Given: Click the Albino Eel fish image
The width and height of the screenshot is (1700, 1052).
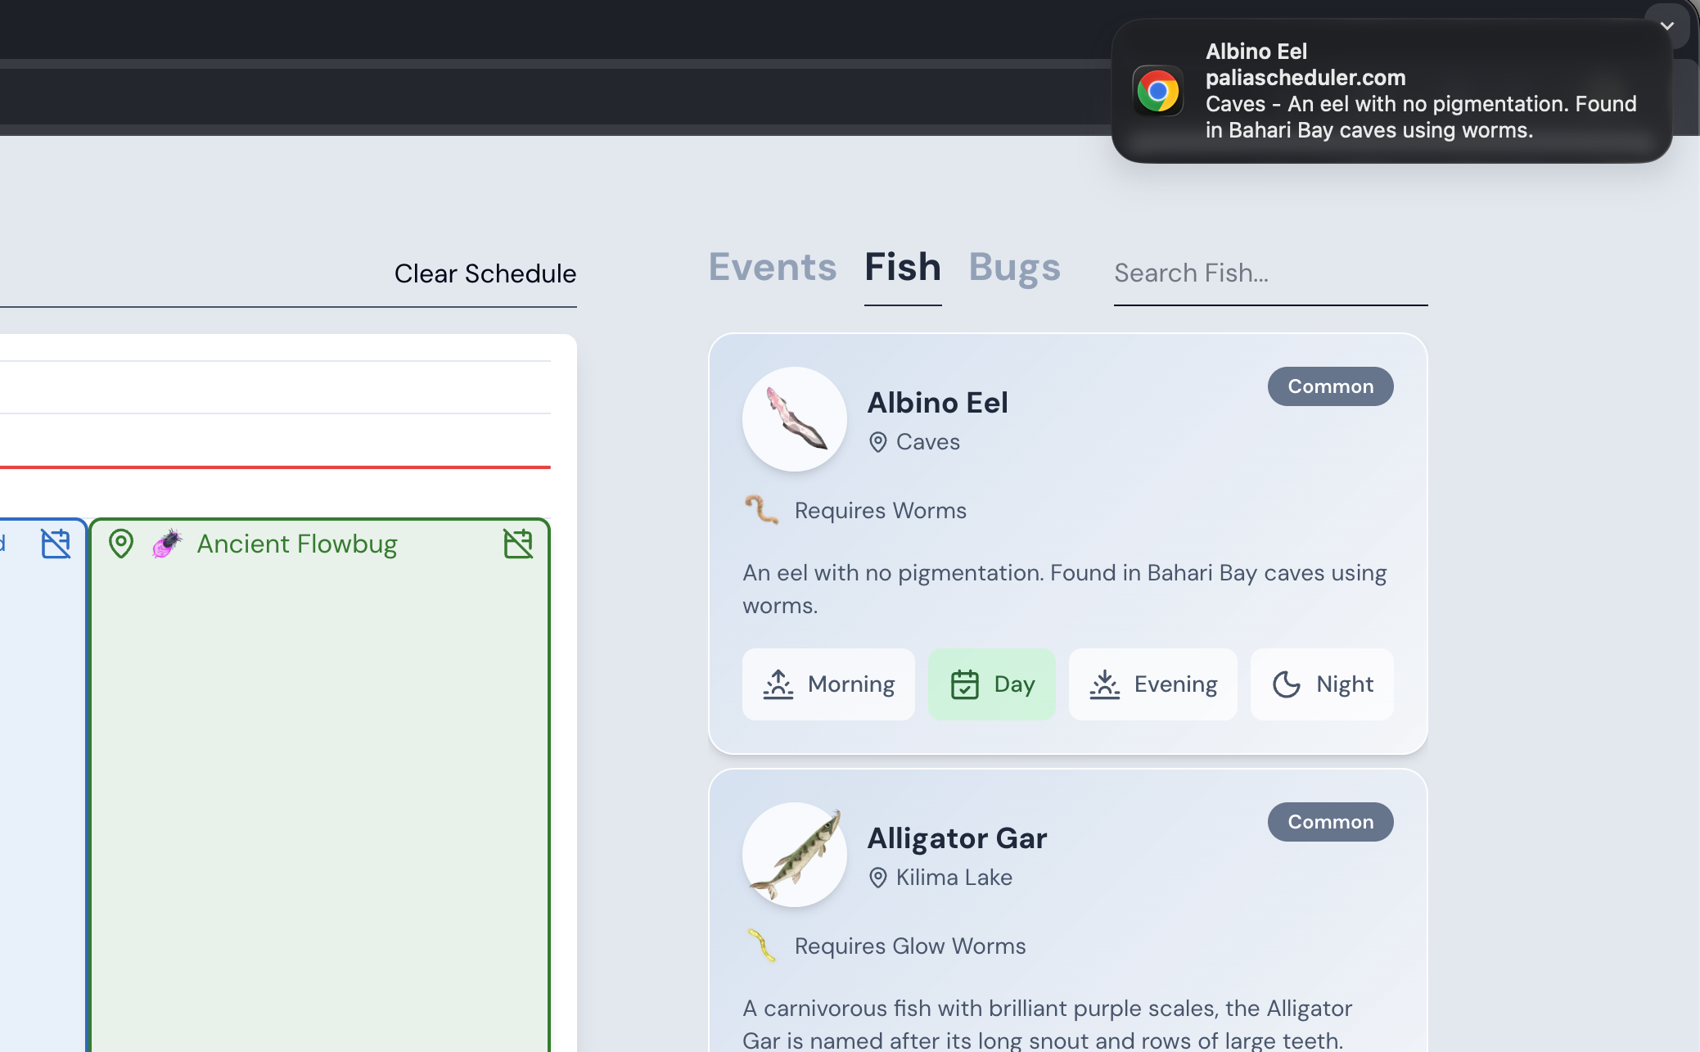Looking at the screenshot, I should (x=794, y=419).
